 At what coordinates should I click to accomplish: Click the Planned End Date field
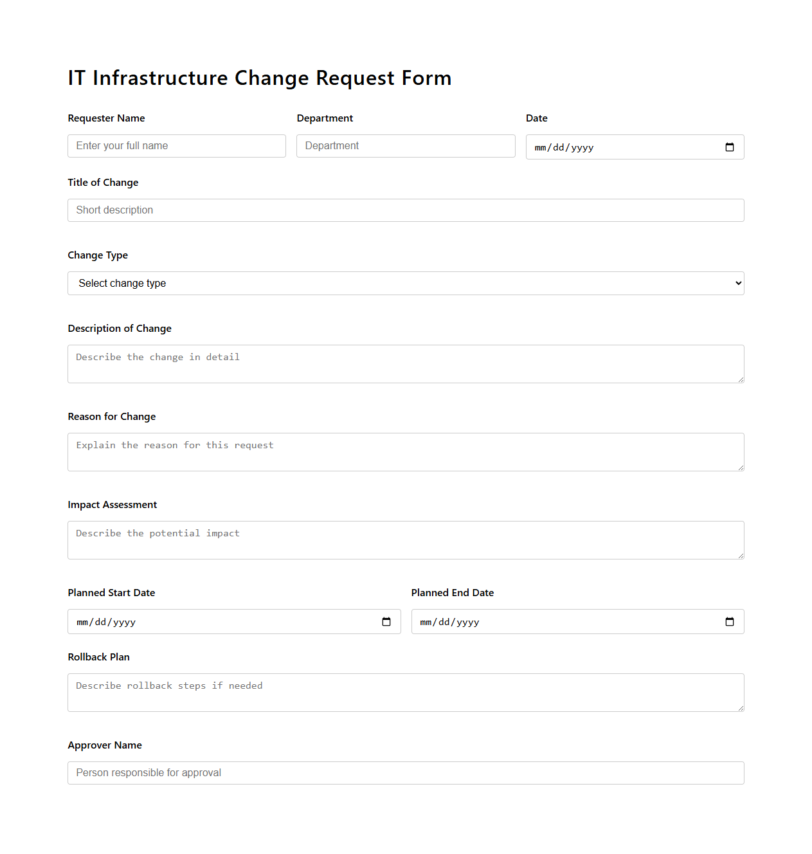coord(534,621)
